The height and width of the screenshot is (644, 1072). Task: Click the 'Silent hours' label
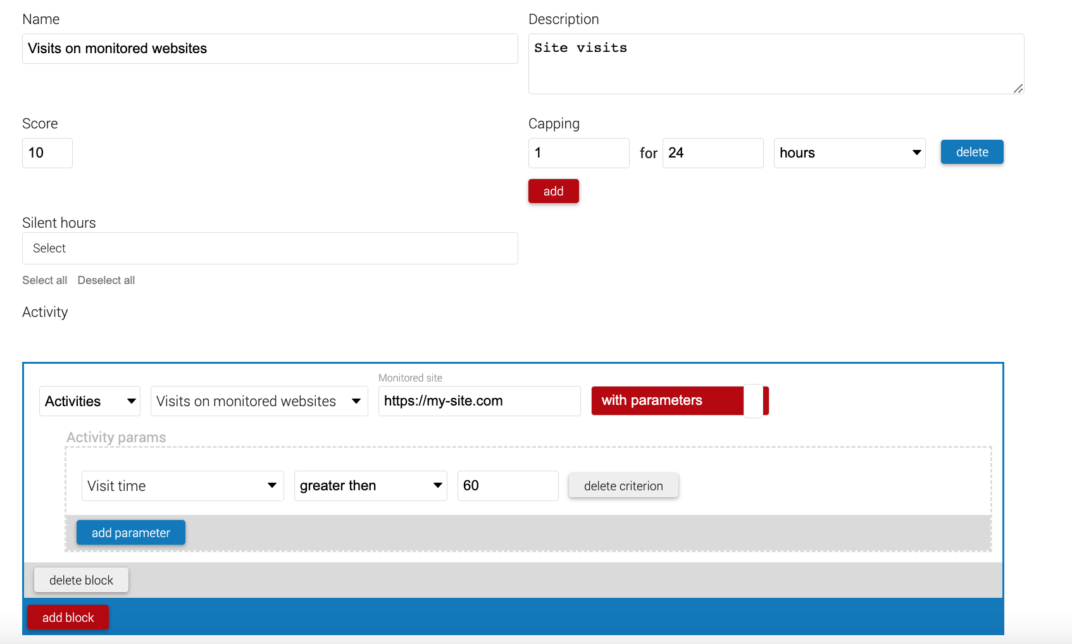coord(59,223)
